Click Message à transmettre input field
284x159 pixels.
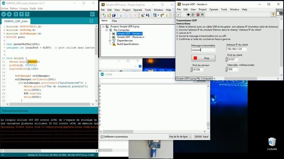[203, 50]
